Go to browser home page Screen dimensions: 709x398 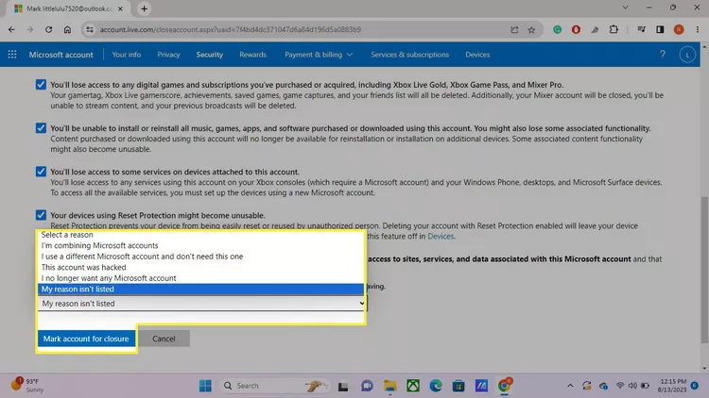tap(67, 30)
